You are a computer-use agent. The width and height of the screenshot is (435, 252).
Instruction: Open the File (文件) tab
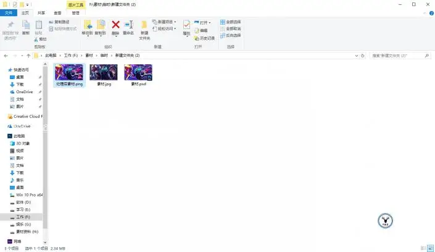(9, 13)
